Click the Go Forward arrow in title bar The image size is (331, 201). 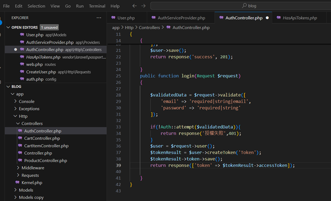click(x=144, y=6)
